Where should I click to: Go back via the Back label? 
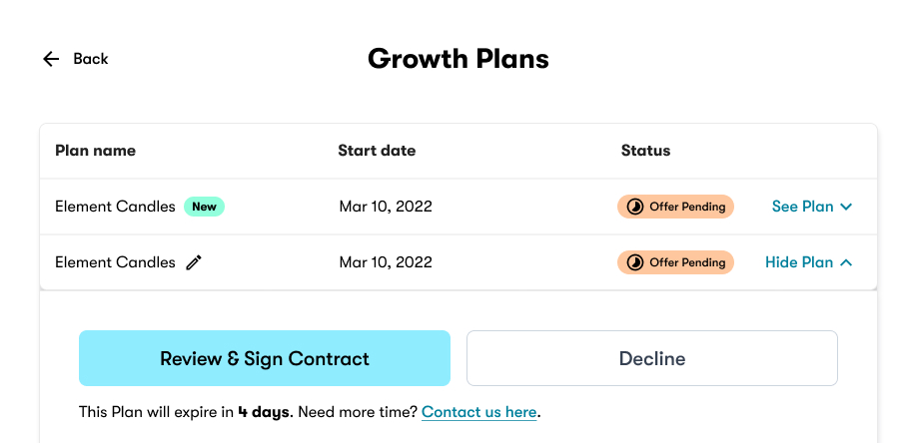tap(91, 59)
